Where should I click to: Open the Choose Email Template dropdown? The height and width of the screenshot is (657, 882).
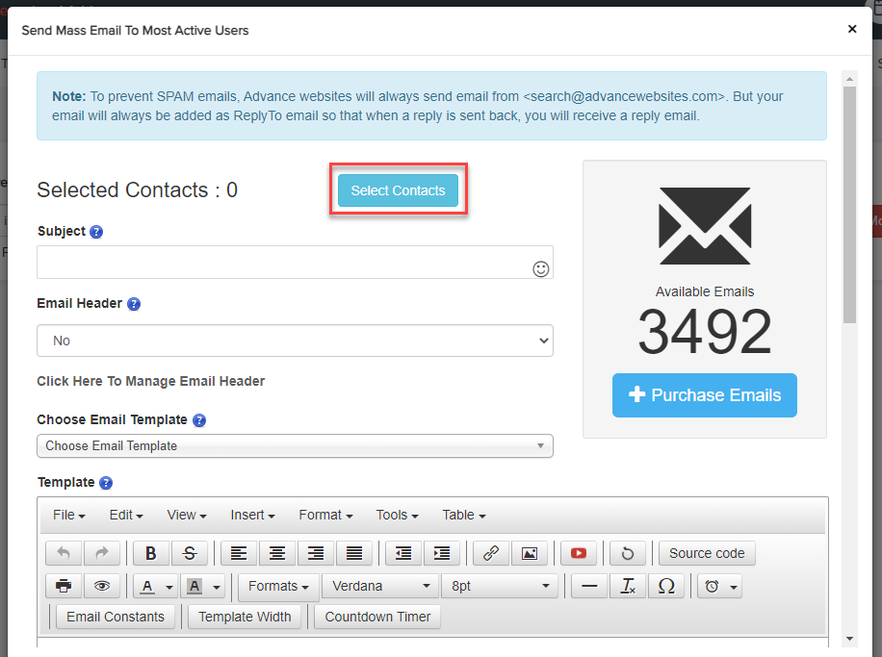(x=295, y=445)
